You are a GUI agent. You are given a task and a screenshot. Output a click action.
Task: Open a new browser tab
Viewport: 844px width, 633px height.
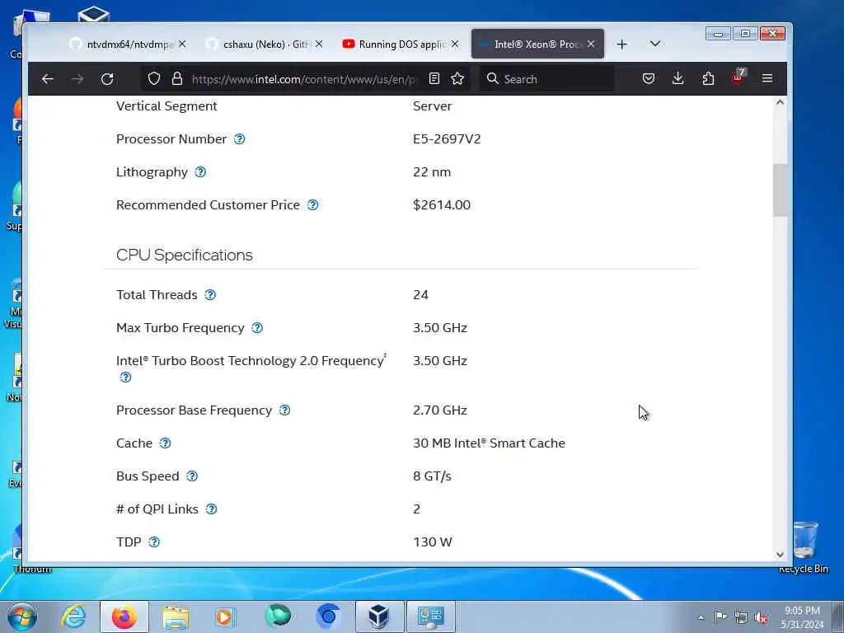[x=621, y=45]
